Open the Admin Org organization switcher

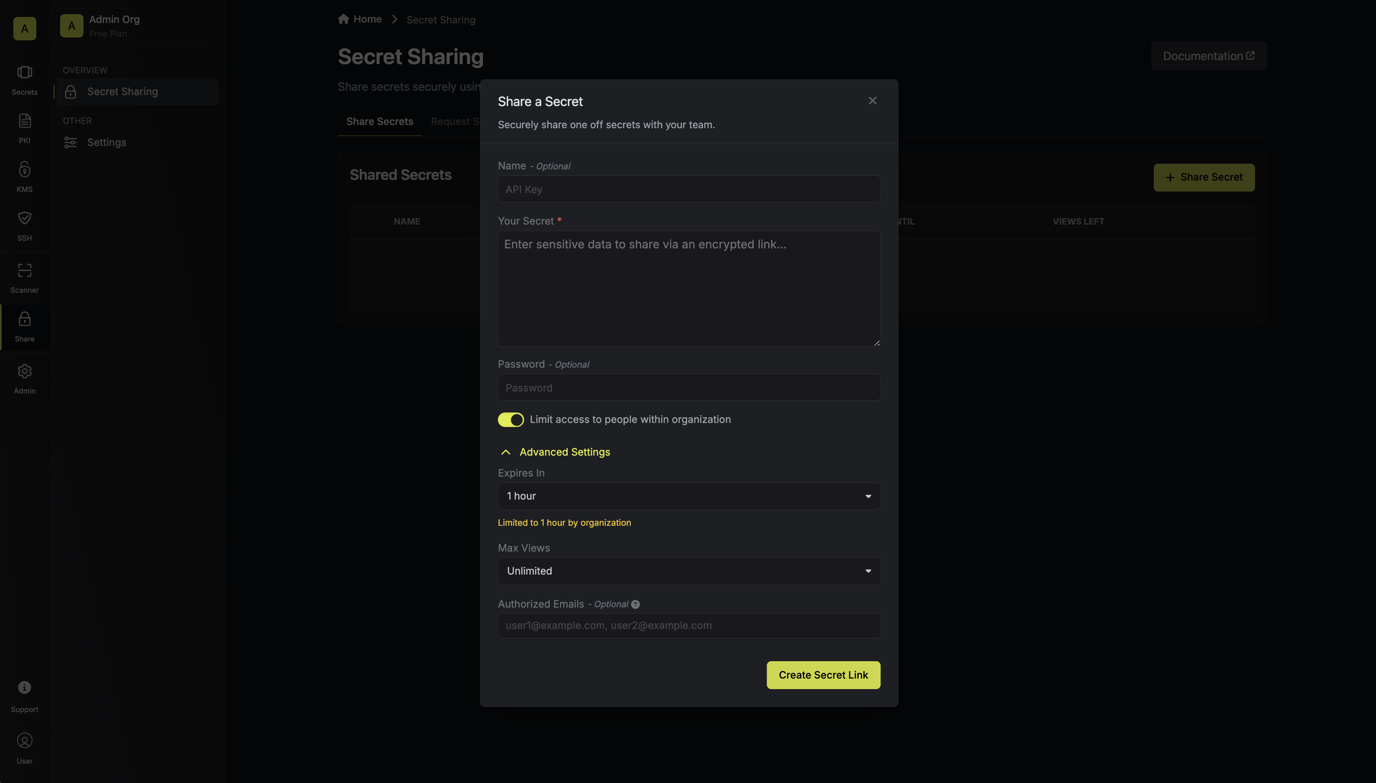[138, 26]
